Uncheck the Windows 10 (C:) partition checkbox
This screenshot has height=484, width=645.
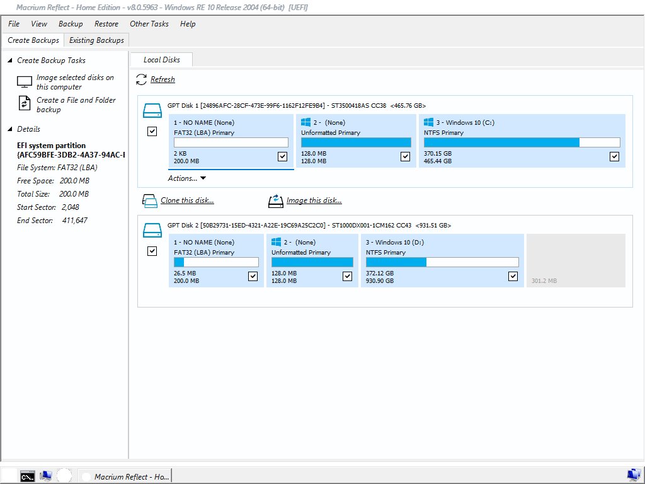(614, 156)
